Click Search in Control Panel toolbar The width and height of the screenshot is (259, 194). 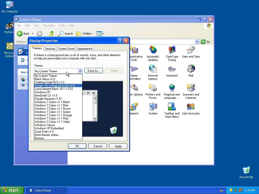pyautogui.click(x=66, y=34)
